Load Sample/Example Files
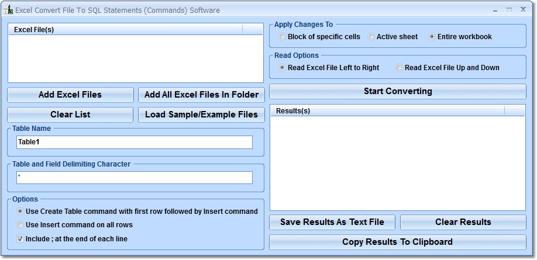537x260 pixels. click(201, 115)
